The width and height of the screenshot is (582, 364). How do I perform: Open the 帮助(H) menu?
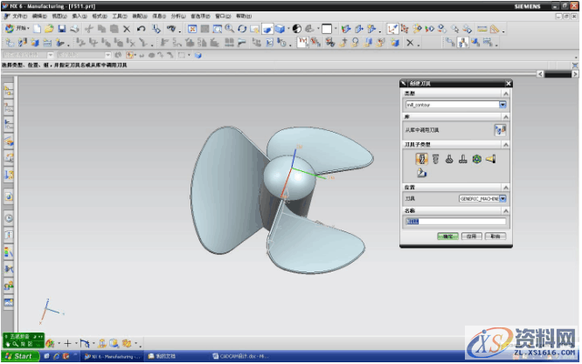pos(246,16)
